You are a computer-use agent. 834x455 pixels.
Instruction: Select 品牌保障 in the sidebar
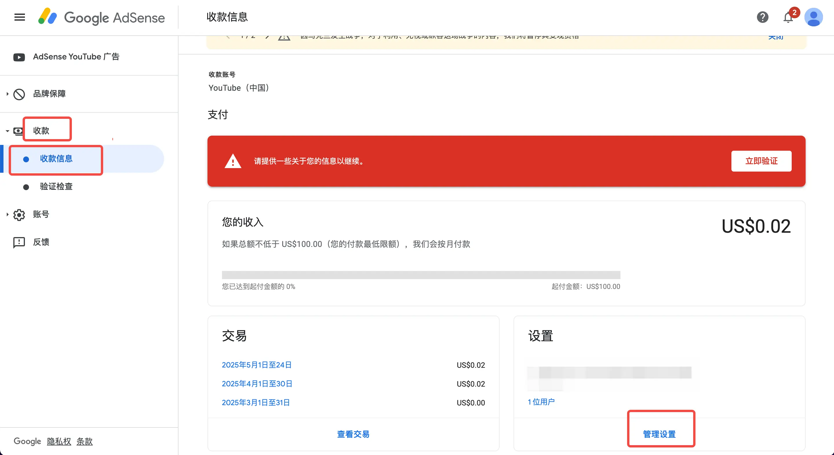click(50, 94)
